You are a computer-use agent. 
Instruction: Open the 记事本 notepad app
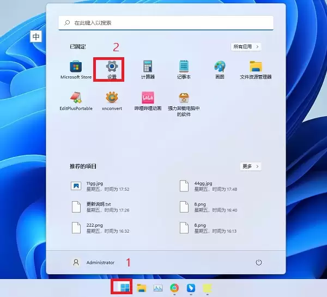[184, 70]
